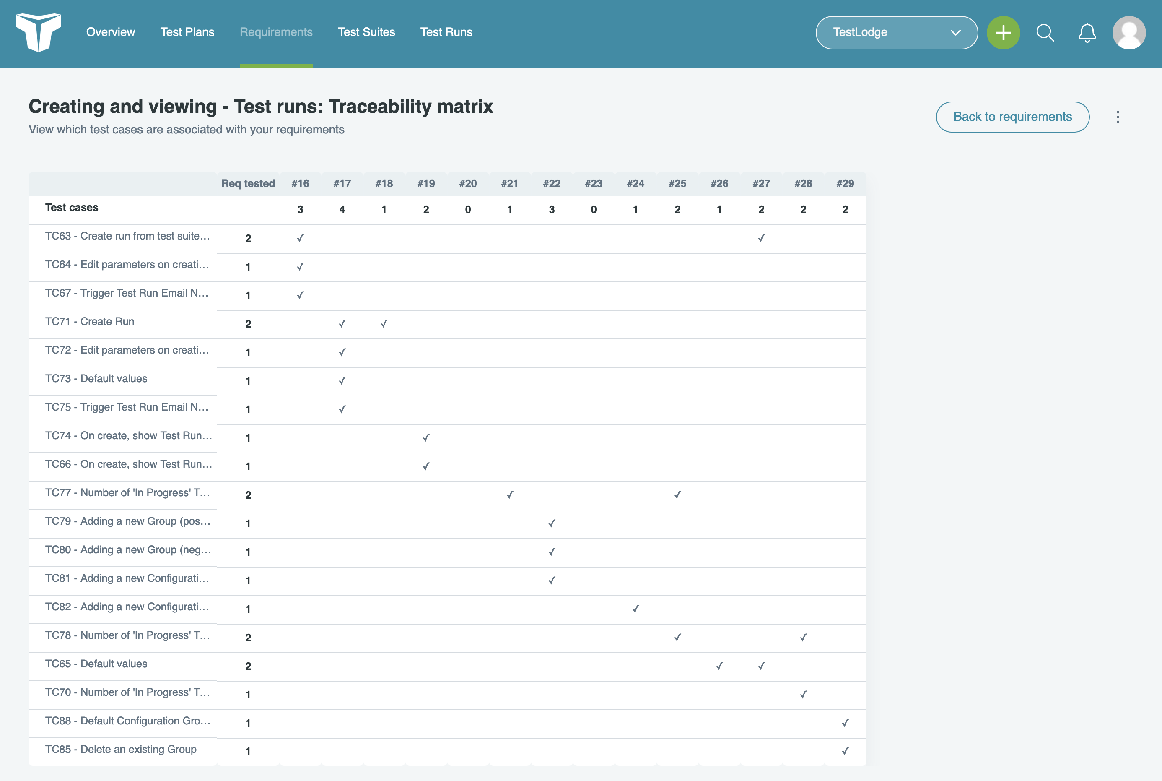Click requirement column header #29

845,184
